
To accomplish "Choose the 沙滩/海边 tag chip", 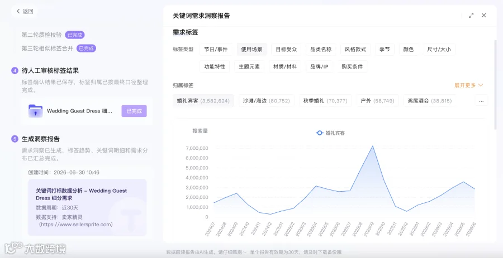I will [x=266, y=101].
